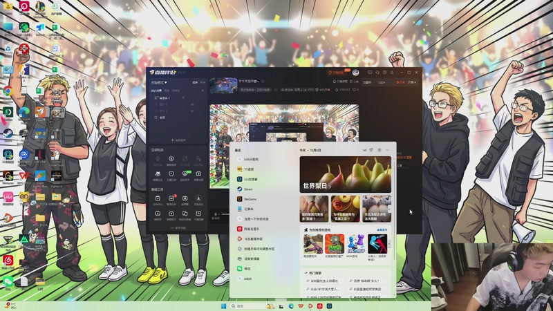Open the stream category tag under title
Screen dimensions: 553x311
click(x=255, y=90)
